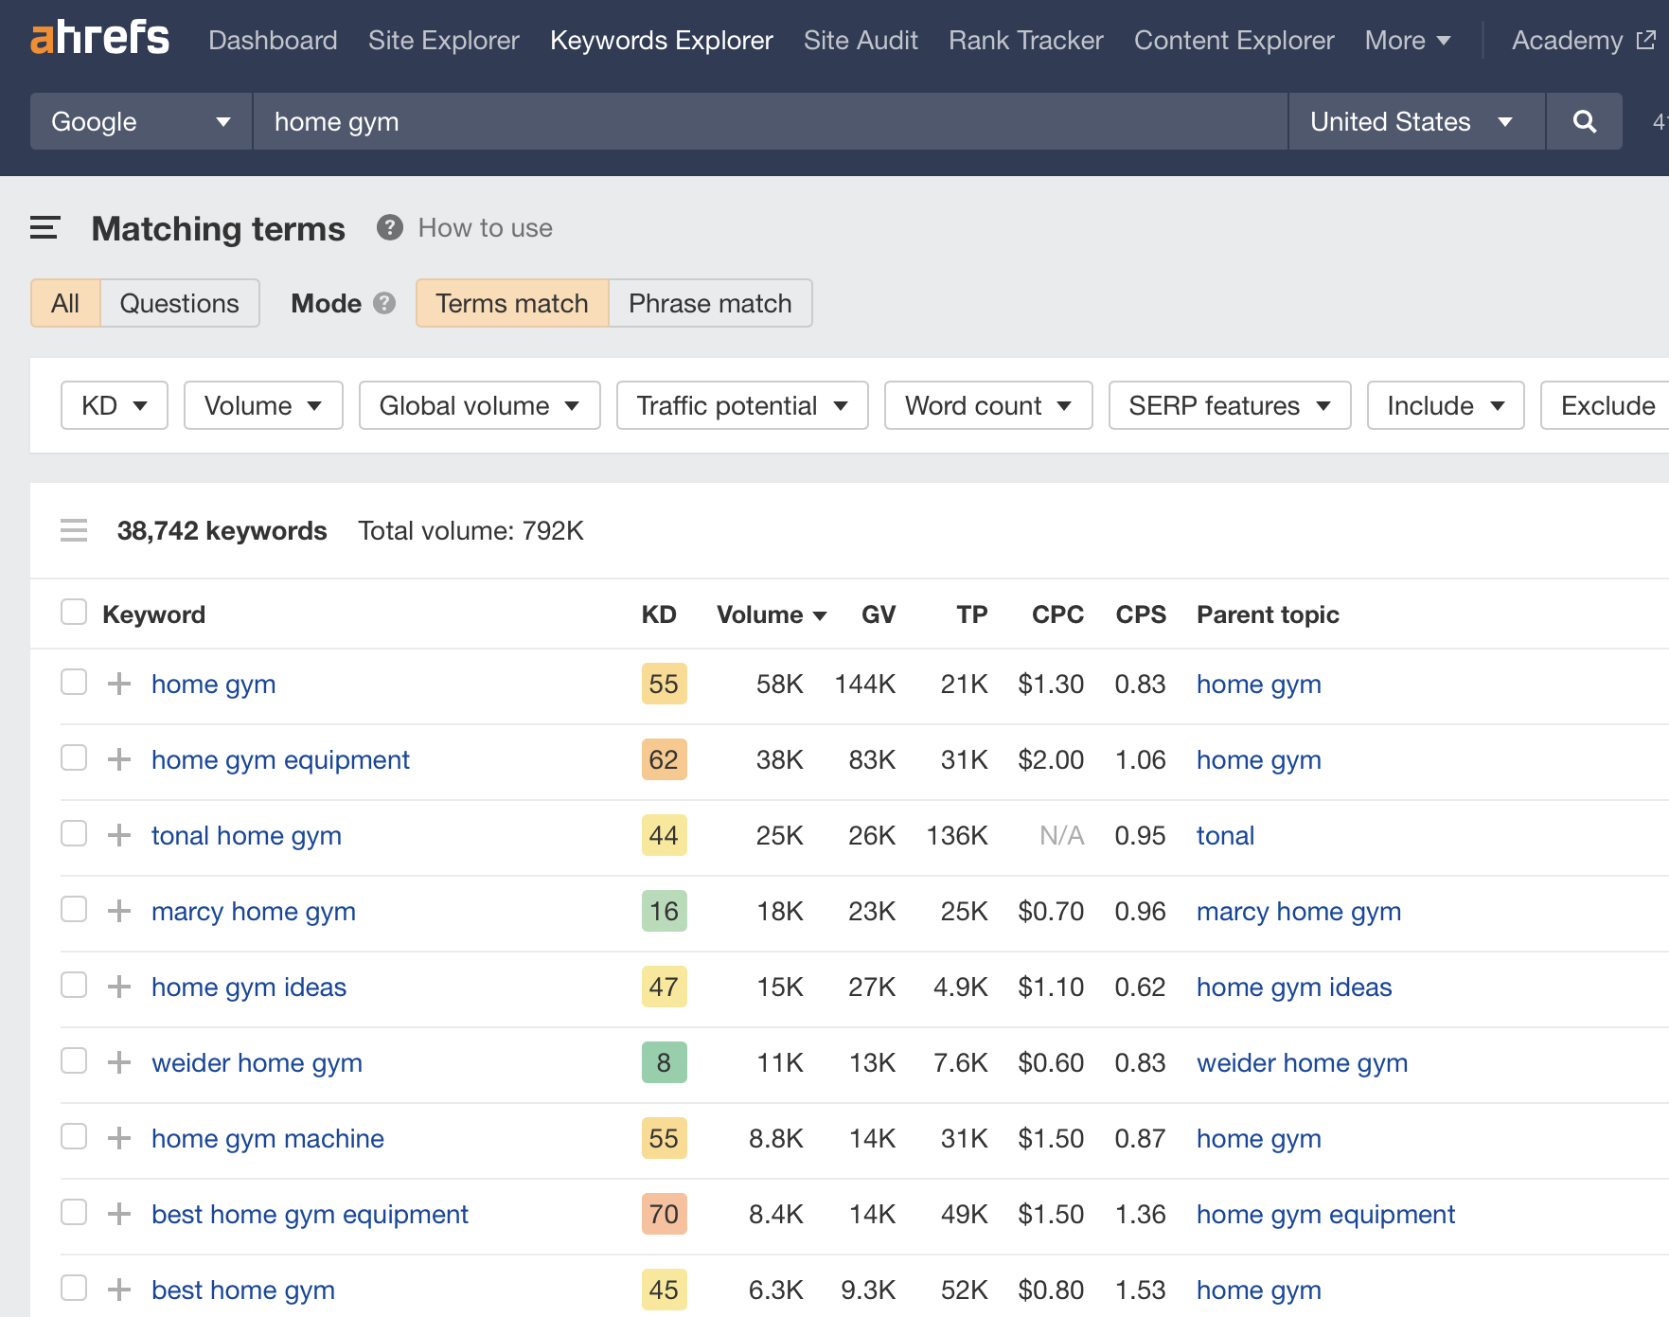Screen dimensions: 1669x1317
Task: Click the Mode question mark icon
Action: (x=383, y=304)
